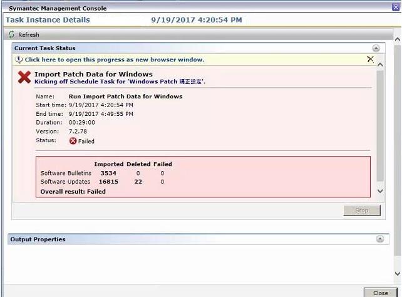This screenshot has width=402, height=297.
Task: Click outer page scrollbar down arrow
Action: point(398,273)
